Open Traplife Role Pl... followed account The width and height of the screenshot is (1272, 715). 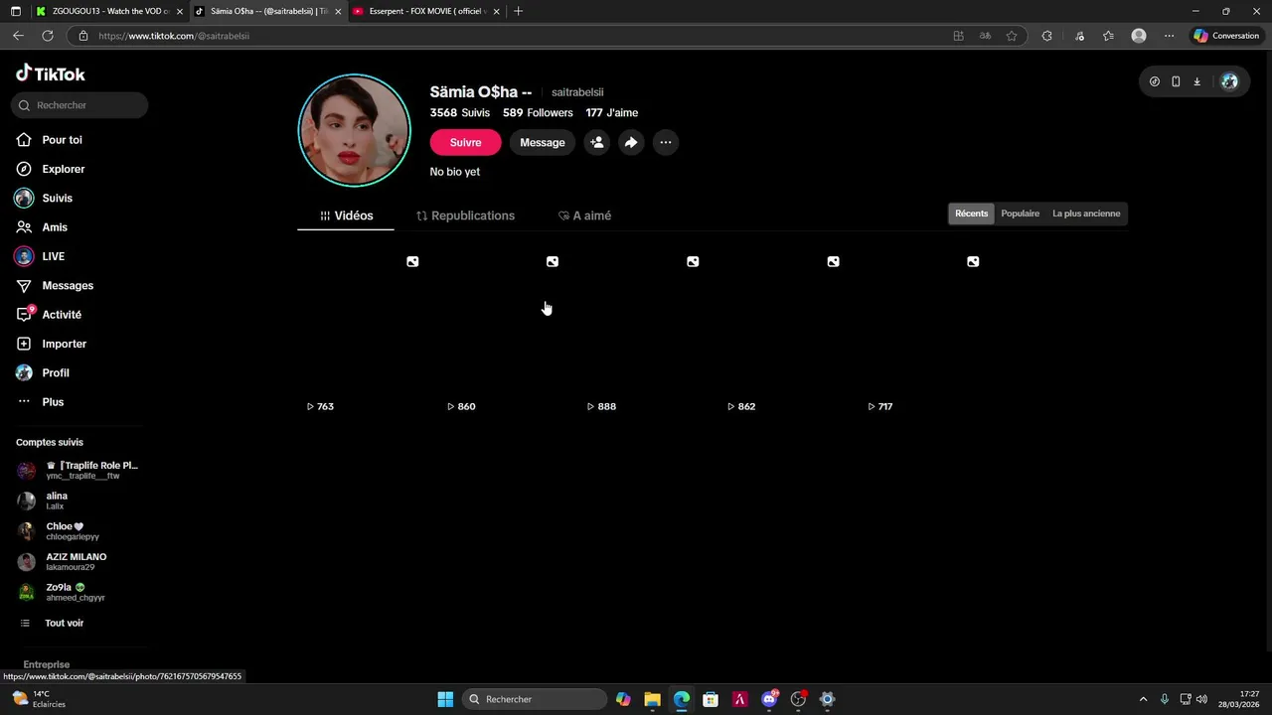pos(78,470)
